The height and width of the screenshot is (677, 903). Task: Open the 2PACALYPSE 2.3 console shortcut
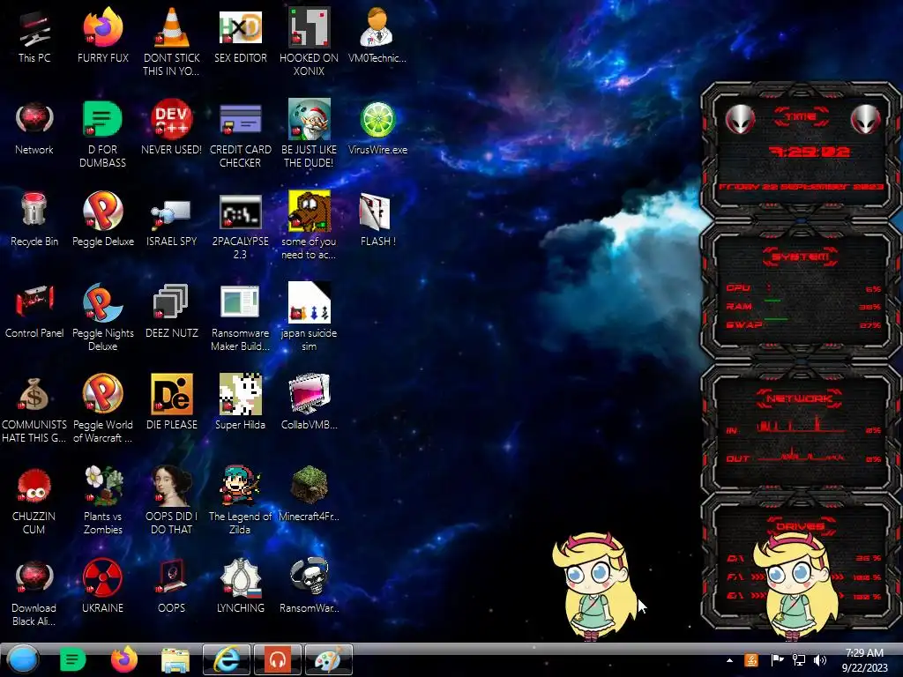240,226
